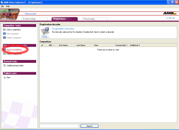
Task: Click the Search button
Action: tap(89, 126)
